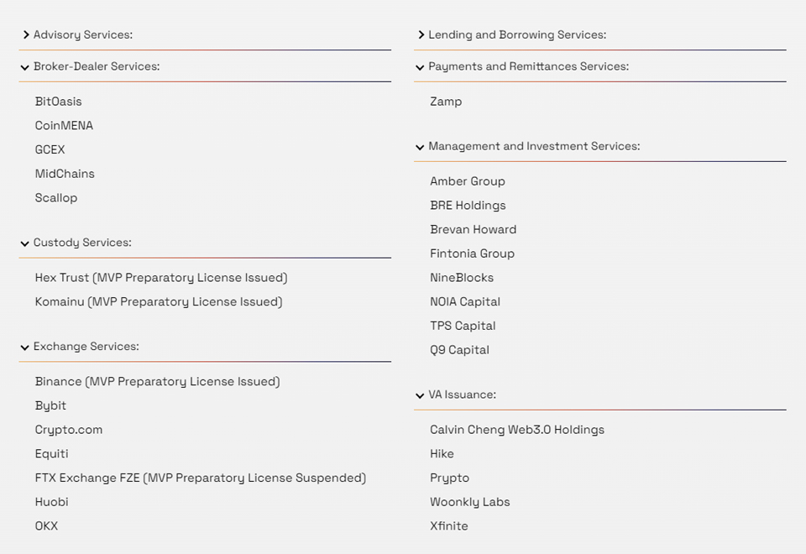Open the Hex Trust custody entry
Image resolution: width=806 pixels, height=554 pixels.
click(160, 278)
